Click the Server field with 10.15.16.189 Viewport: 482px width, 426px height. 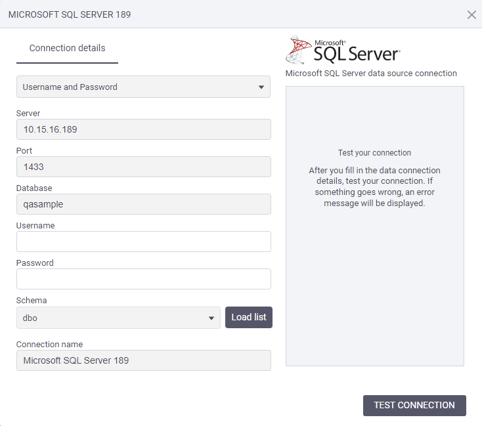[144, 129]
